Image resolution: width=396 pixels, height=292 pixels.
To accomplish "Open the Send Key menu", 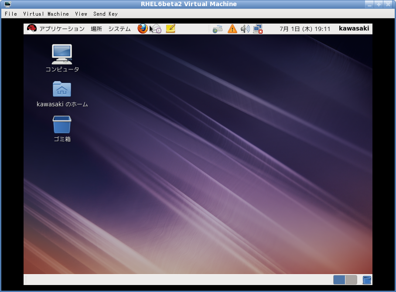I will click(x=106, y=14).
